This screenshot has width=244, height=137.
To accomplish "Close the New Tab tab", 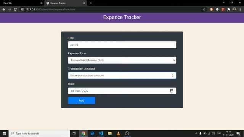I will tap(41, 3).
